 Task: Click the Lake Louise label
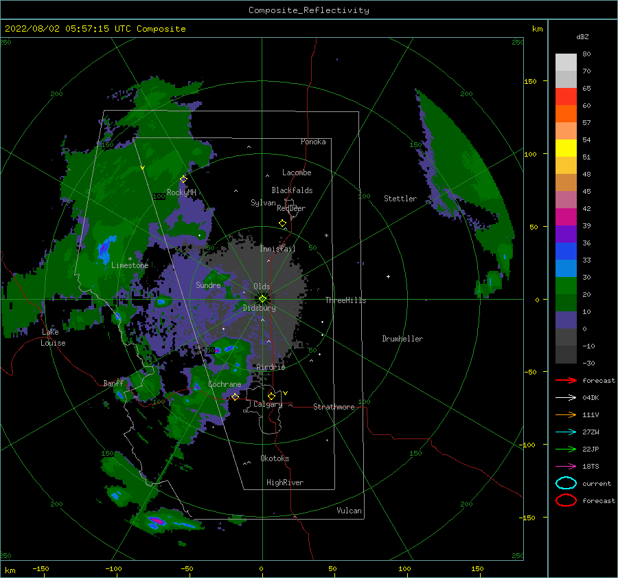53,337
